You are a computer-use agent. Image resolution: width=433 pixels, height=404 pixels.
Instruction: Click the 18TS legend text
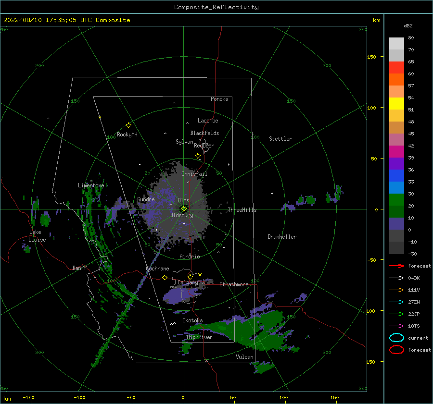pos(414,326)
